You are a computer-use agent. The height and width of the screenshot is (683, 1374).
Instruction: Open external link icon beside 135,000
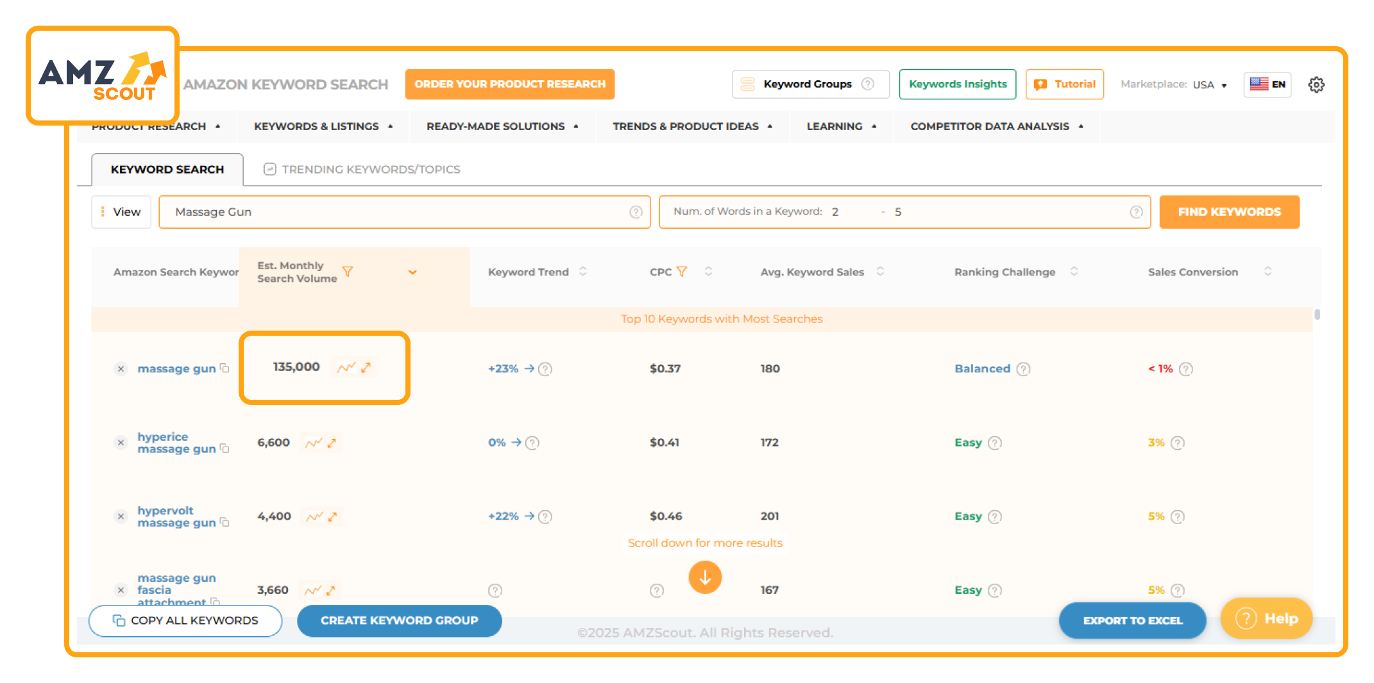[366, 367]
